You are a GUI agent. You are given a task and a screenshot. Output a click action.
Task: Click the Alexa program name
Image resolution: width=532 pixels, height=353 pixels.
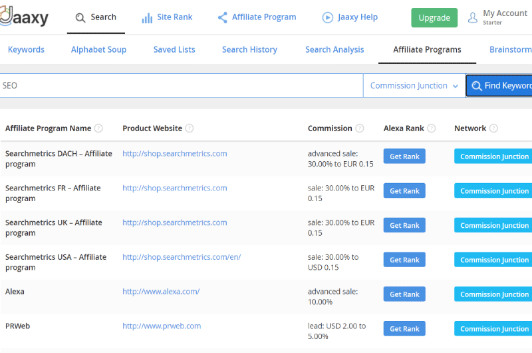tap(15, 292)
